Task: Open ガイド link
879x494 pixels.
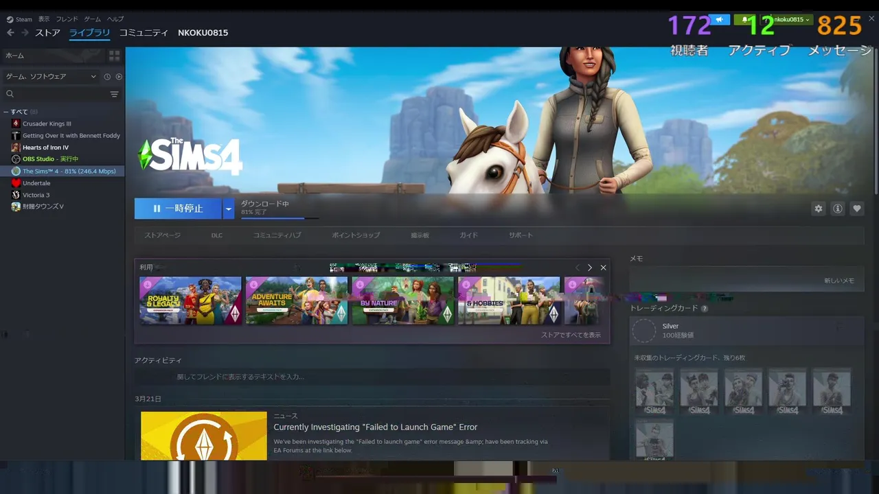Action: 468,235
